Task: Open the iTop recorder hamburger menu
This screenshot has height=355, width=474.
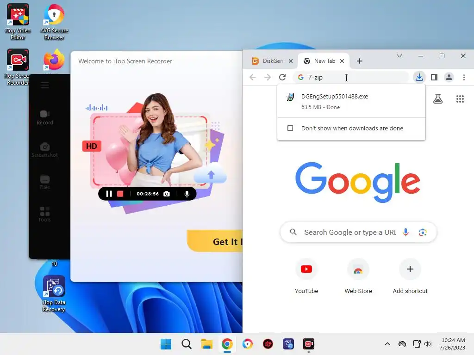Action: 45,85
